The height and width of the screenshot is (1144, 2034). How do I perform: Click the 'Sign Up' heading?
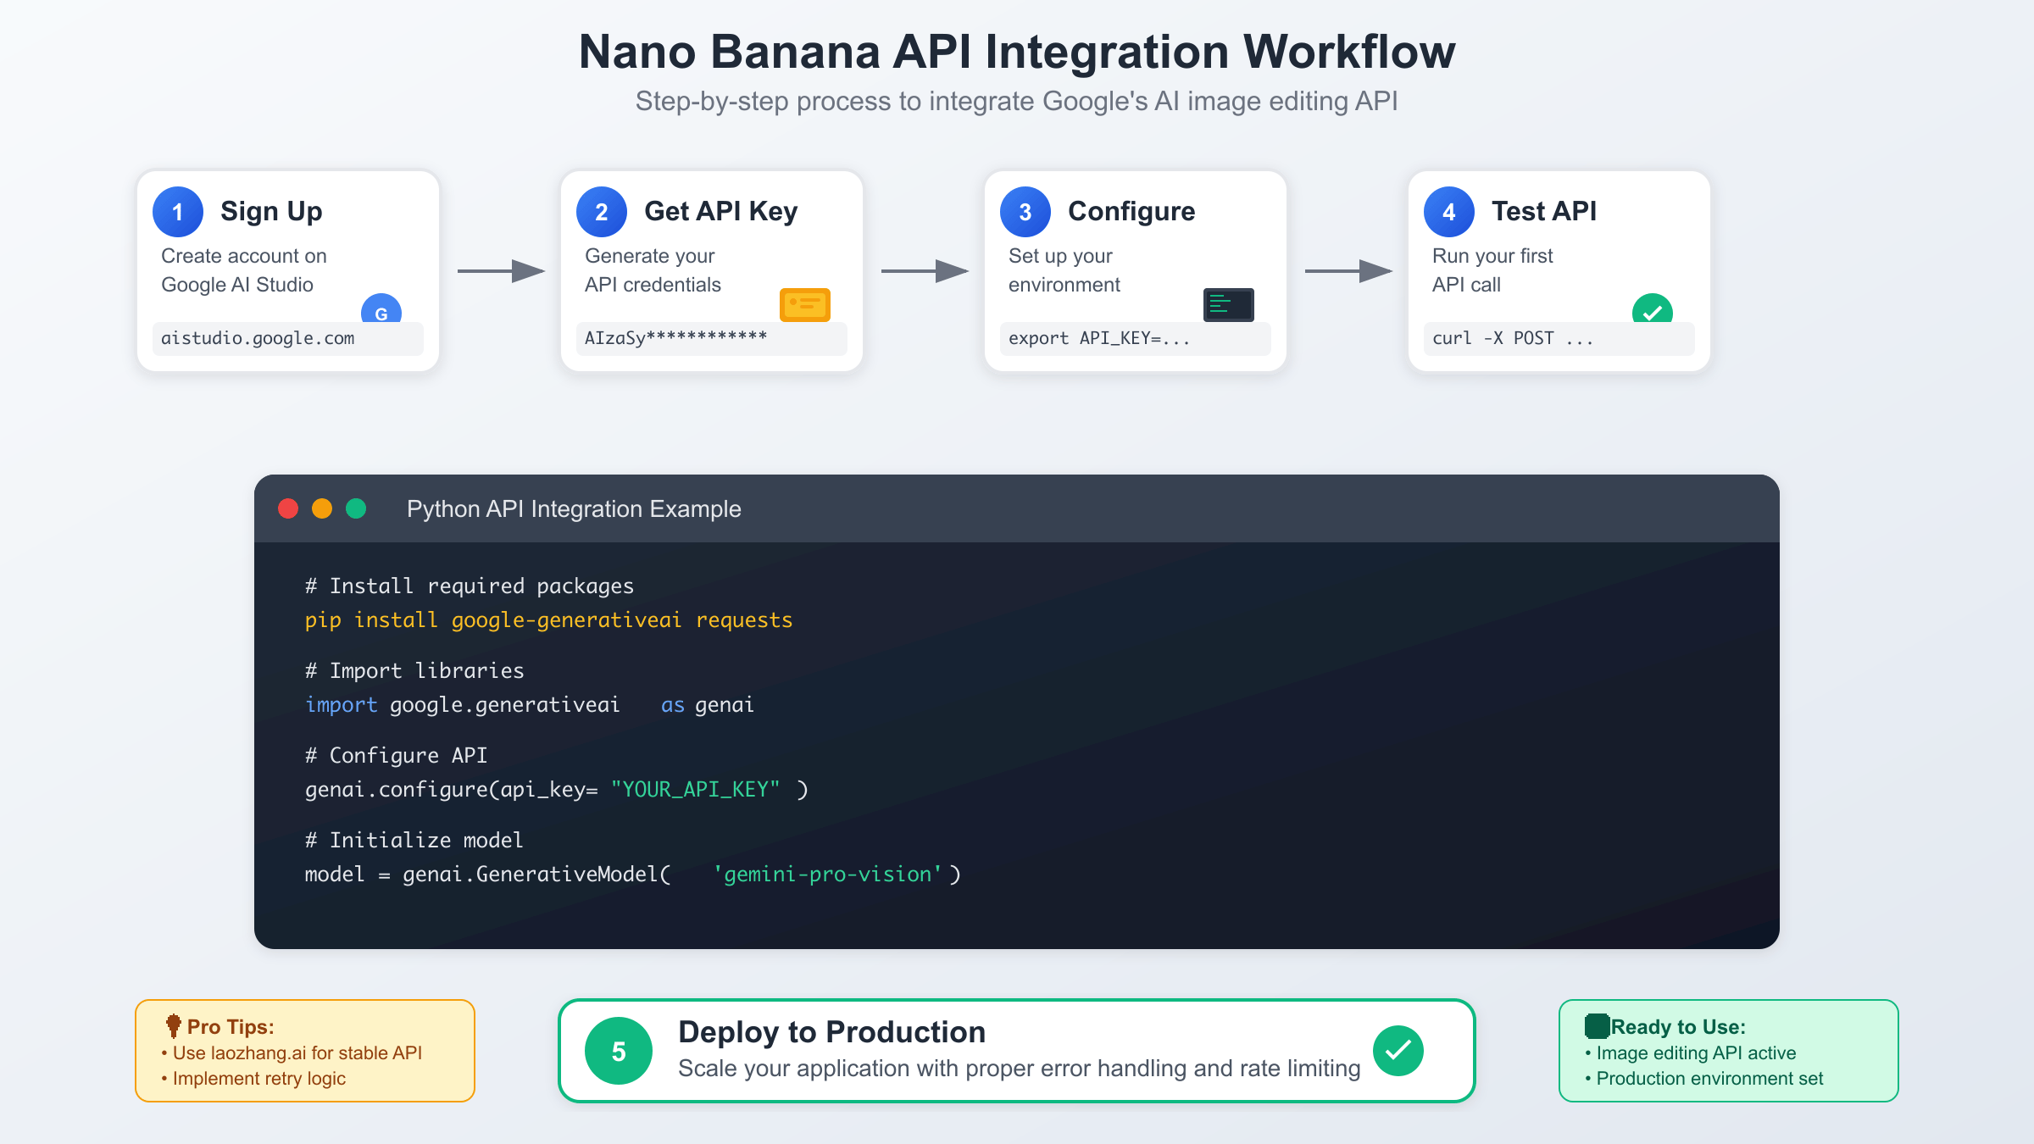click(271, 212)
